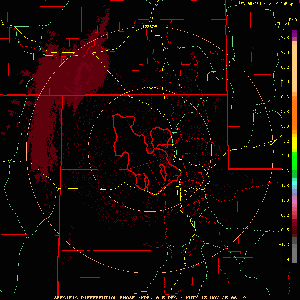Click the 7.4 scale value
This screenshot has width=300, height=300.
[285, 82]
